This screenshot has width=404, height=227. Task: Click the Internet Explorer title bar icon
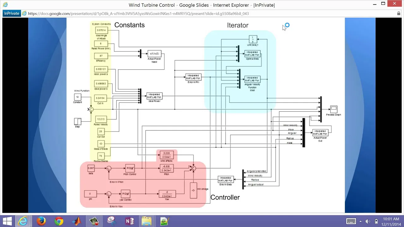point(5,5)
